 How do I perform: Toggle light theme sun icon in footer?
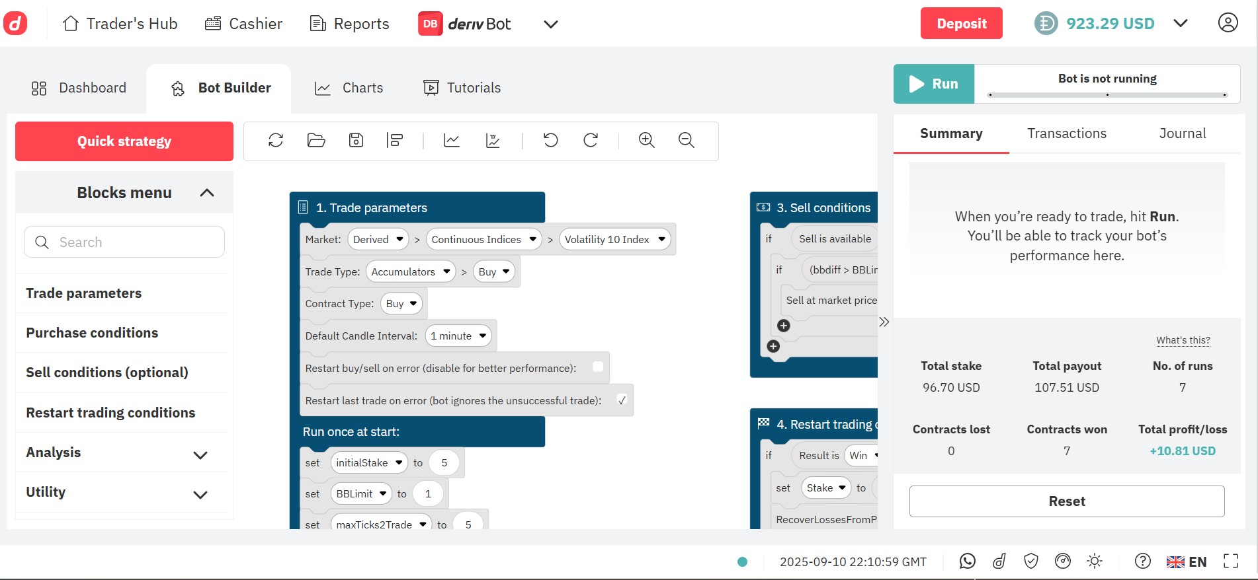pyautogui.click(x=1095, y=562)
